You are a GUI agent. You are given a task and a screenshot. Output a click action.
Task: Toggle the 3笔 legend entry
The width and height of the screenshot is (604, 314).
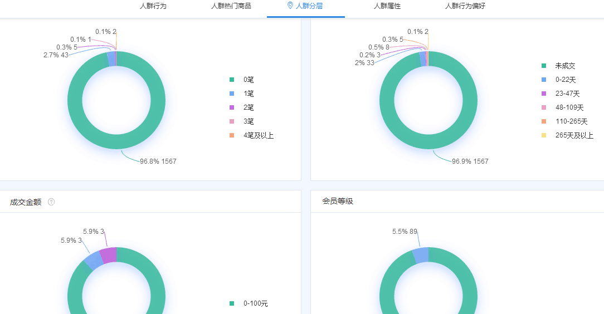(x=241, y=121)
